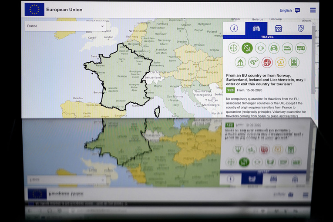Open the France country dropdown
The width and height of the screenshot is (333, 222).
click(65, 26)
